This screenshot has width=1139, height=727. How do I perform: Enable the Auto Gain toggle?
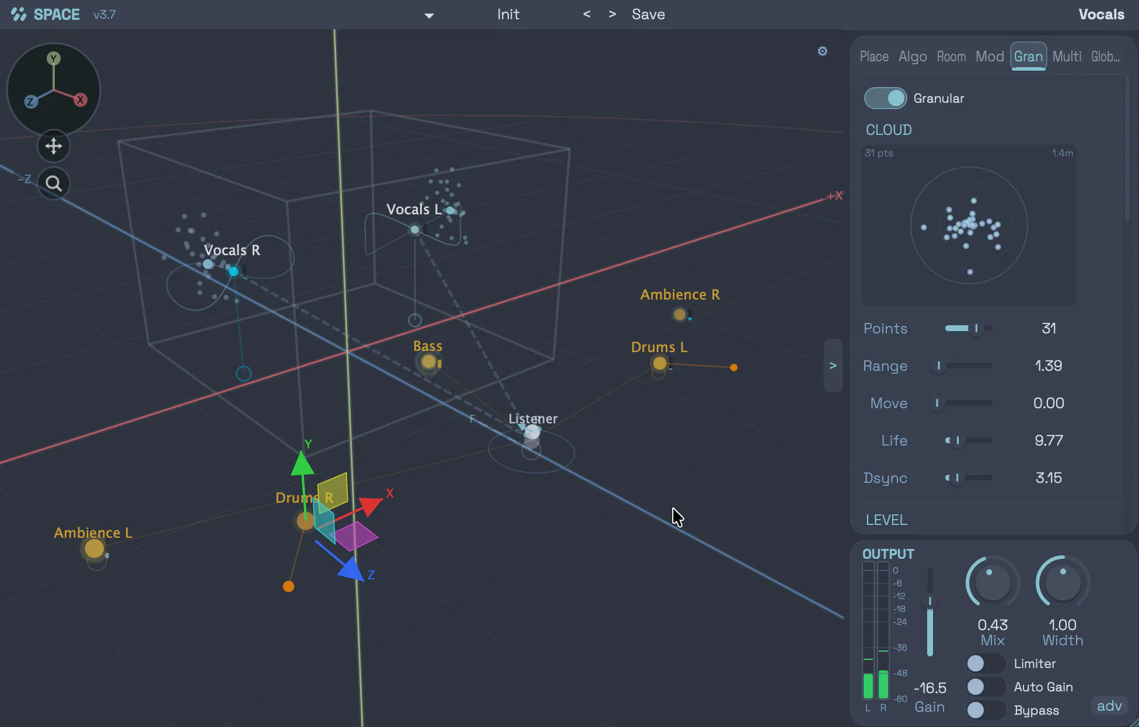point(986,687)
